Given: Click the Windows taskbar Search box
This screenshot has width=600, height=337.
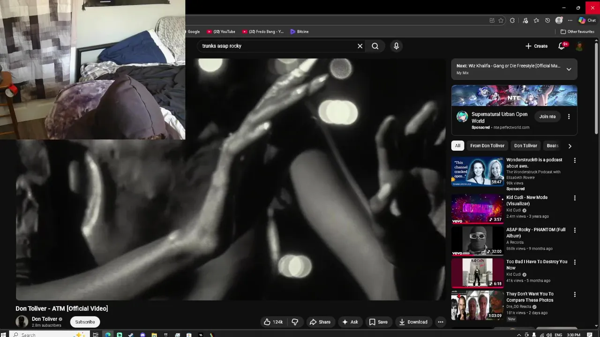Looking at the screenshot, I should pos(49,335).
